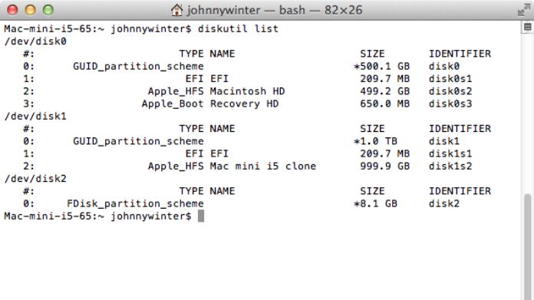This screenshot has height=300, width=534.
Task: Click the split pane icon above scrollbar
Action: coord(528,27)
